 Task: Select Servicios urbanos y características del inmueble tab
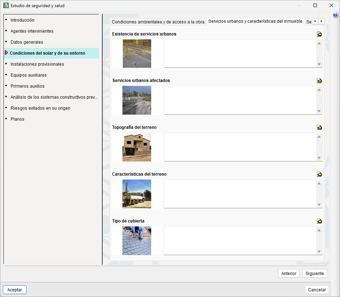pos(256,21)
